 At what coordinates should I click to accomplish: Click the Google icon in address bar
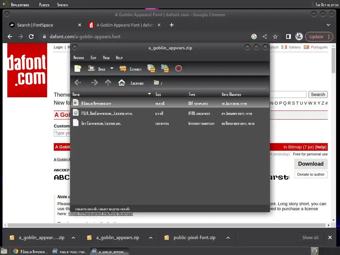point(254,37)
